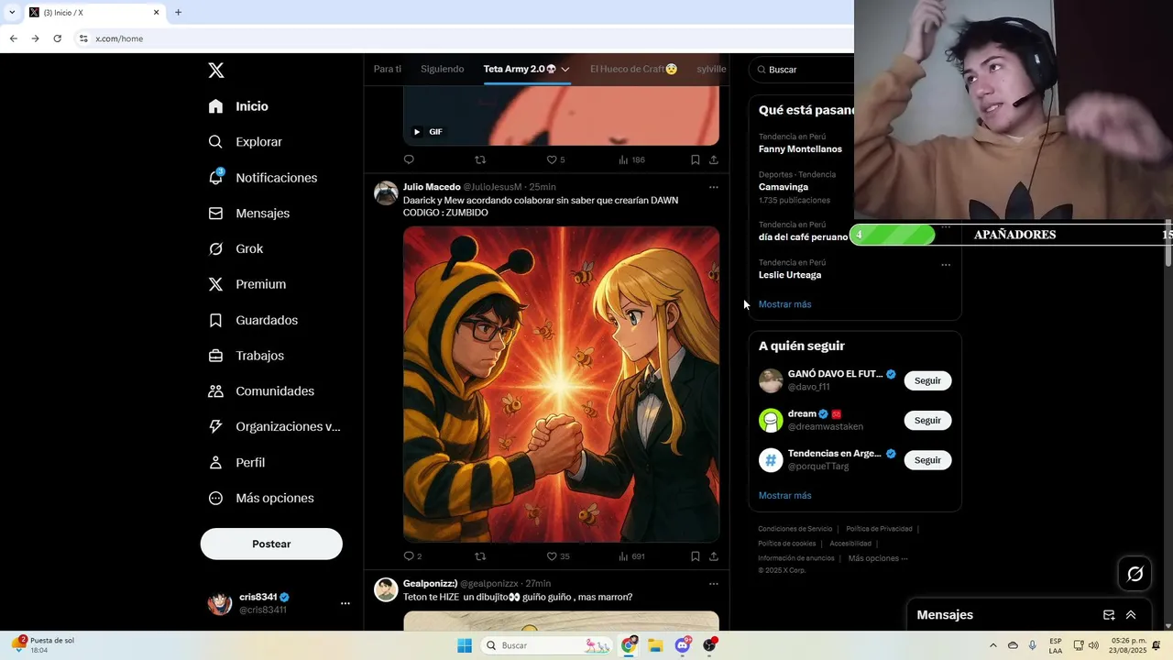Open options for Leslie Urteaga trend

click(946, 265)
